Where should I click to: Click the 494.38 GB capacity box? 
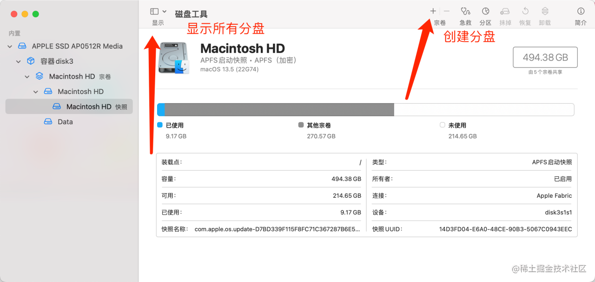point(545,57)
